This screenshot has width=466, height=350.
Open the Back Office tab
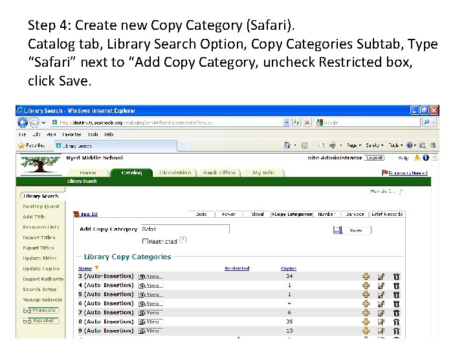pos(219,172)
